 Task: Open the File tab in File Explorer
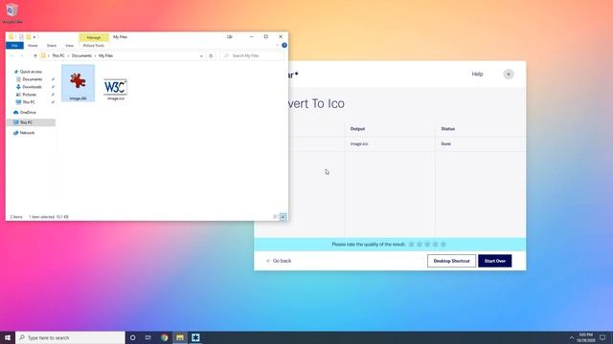[x=14, y=46]
